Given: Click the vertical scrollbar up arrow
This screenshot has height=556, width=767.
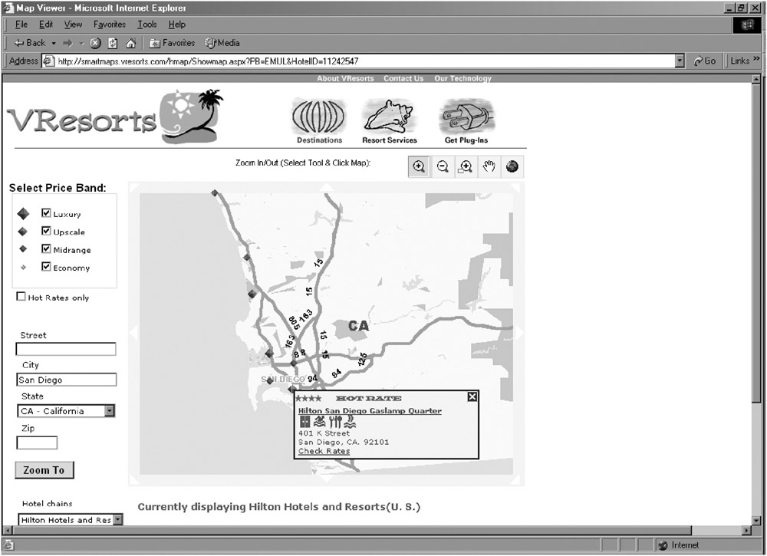Looking at the screenshot, I should (756, 79).
